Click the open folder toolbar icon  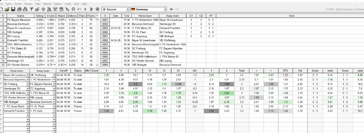(7, 10)
